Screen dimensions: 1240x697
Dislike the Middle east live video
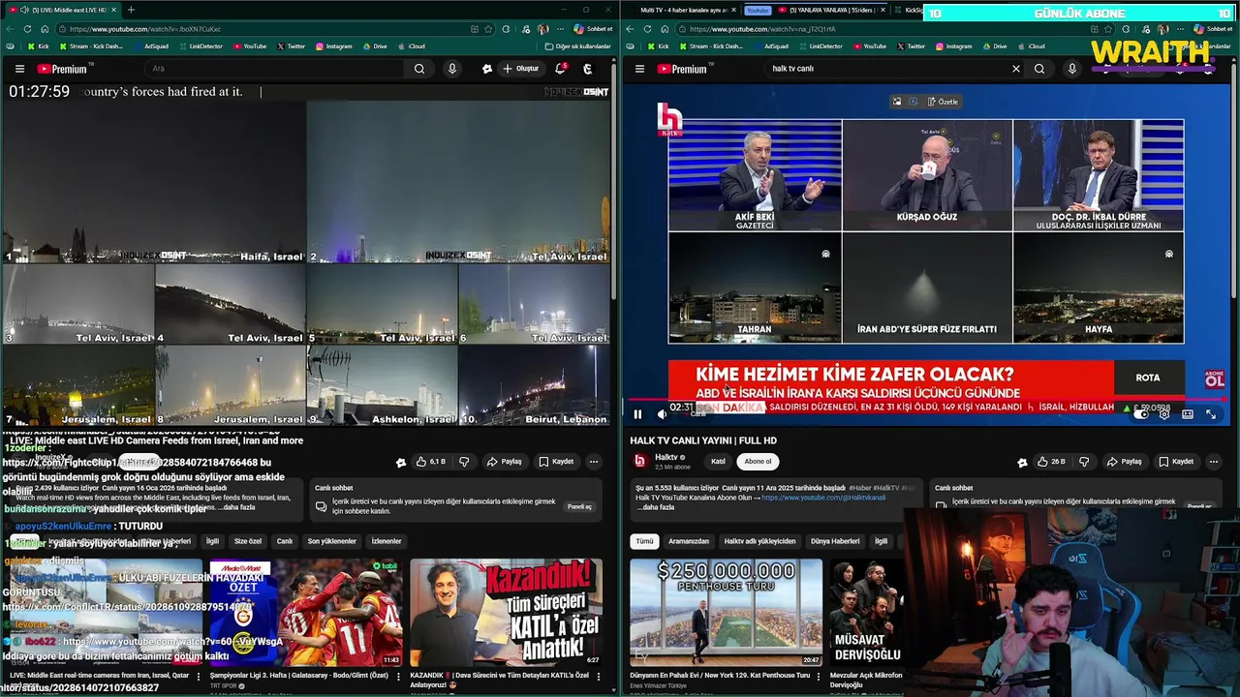click(x=464, y=462)
